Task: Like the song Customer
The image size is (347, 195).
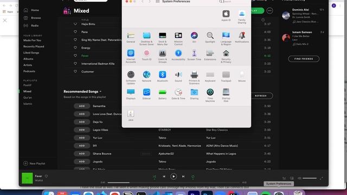Action: pyautogui.click(x=75, y=71)
